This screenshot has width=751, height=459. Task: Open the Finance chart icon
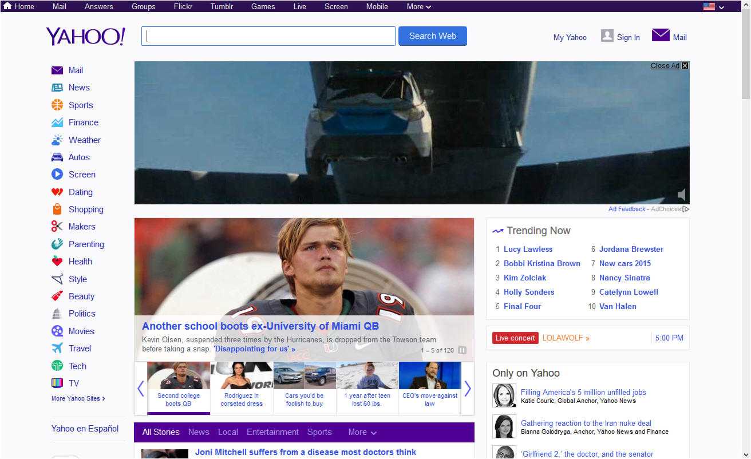click(57, 122)
